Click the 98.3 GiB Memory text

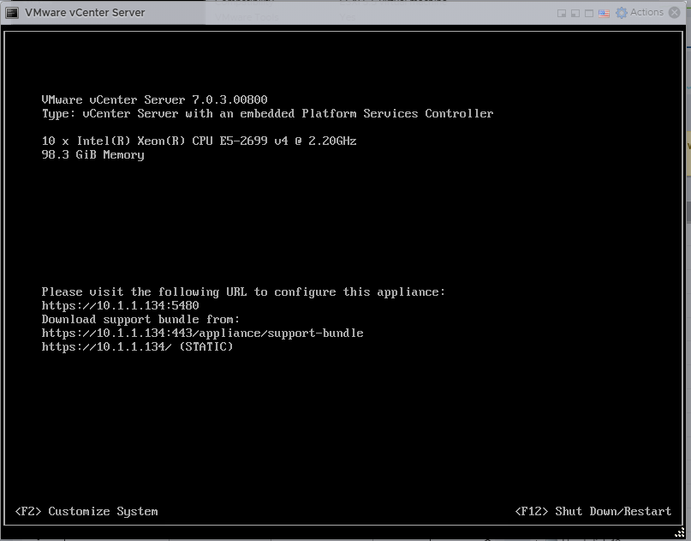(x=93, y=154)
